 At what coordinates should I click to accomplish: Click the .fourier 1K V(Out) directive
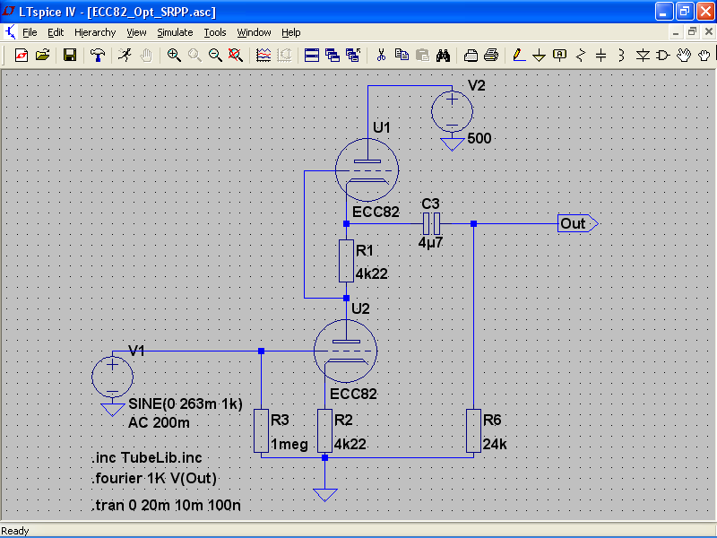[153, 479]
